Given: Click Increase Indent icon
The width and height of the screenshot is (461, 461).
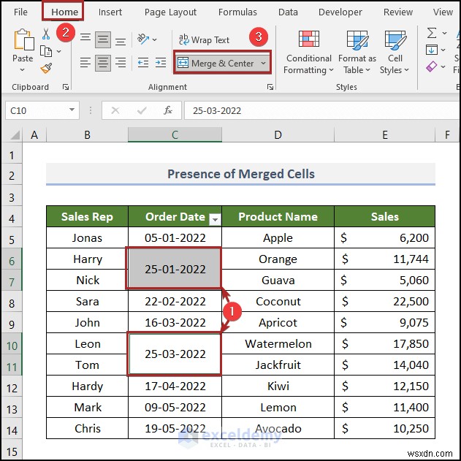Looking at the screenshot, I should (x=161, y=63).
